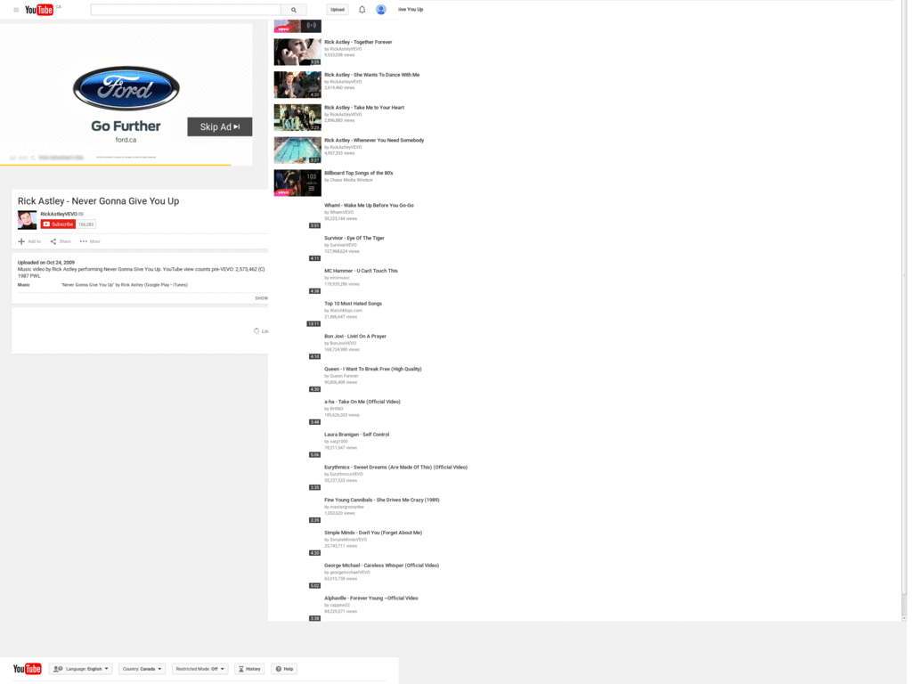Screen dimensions: 912x684
Task: Open the hamburger guide menu icon
Action: (16, 10)
